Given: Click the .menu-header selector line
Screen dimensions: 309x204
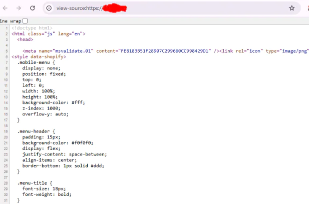Looking at the screenshot, I should pos(36,131).
